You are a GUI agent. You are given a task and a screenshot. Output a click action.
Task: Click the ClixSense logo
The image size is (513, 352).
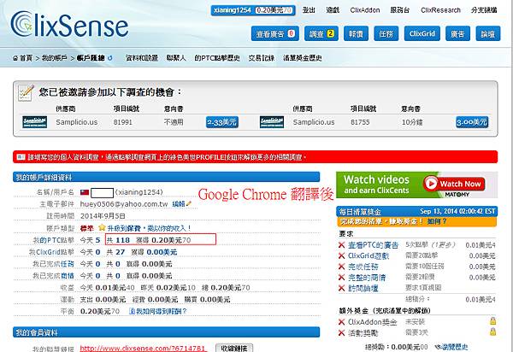(69, 25)
